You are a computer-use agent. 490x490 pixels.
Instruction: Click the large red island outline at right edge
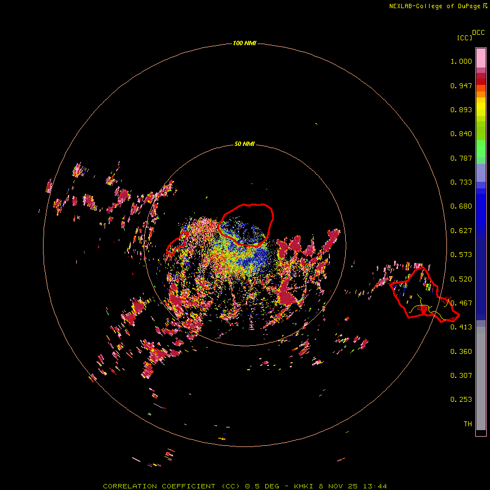point(424,295)
